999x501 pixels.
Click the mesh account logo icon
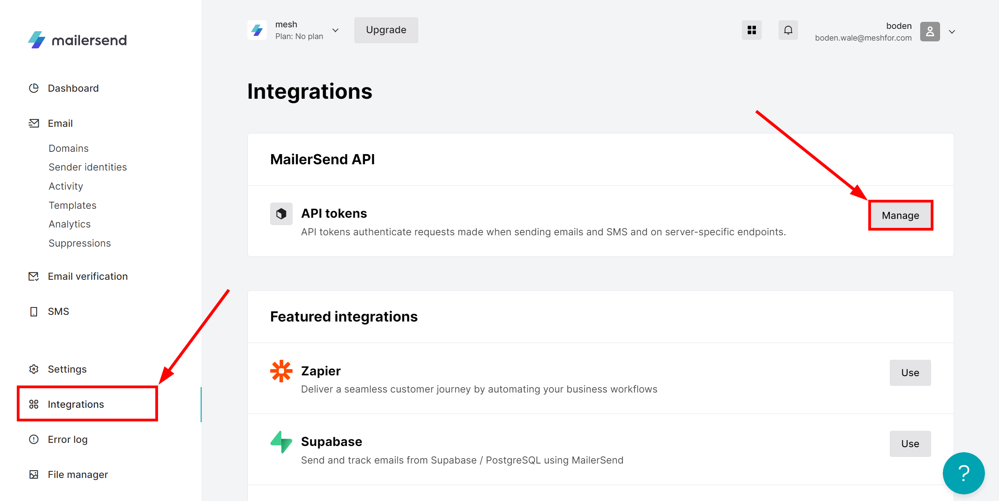(257, 30)
